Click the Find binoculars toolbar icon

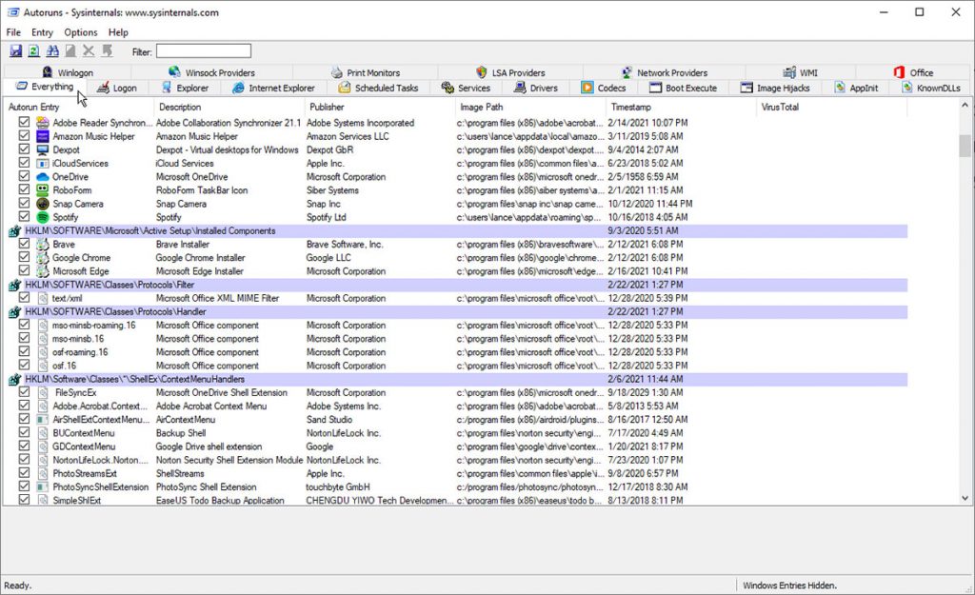tap(52, 51)
